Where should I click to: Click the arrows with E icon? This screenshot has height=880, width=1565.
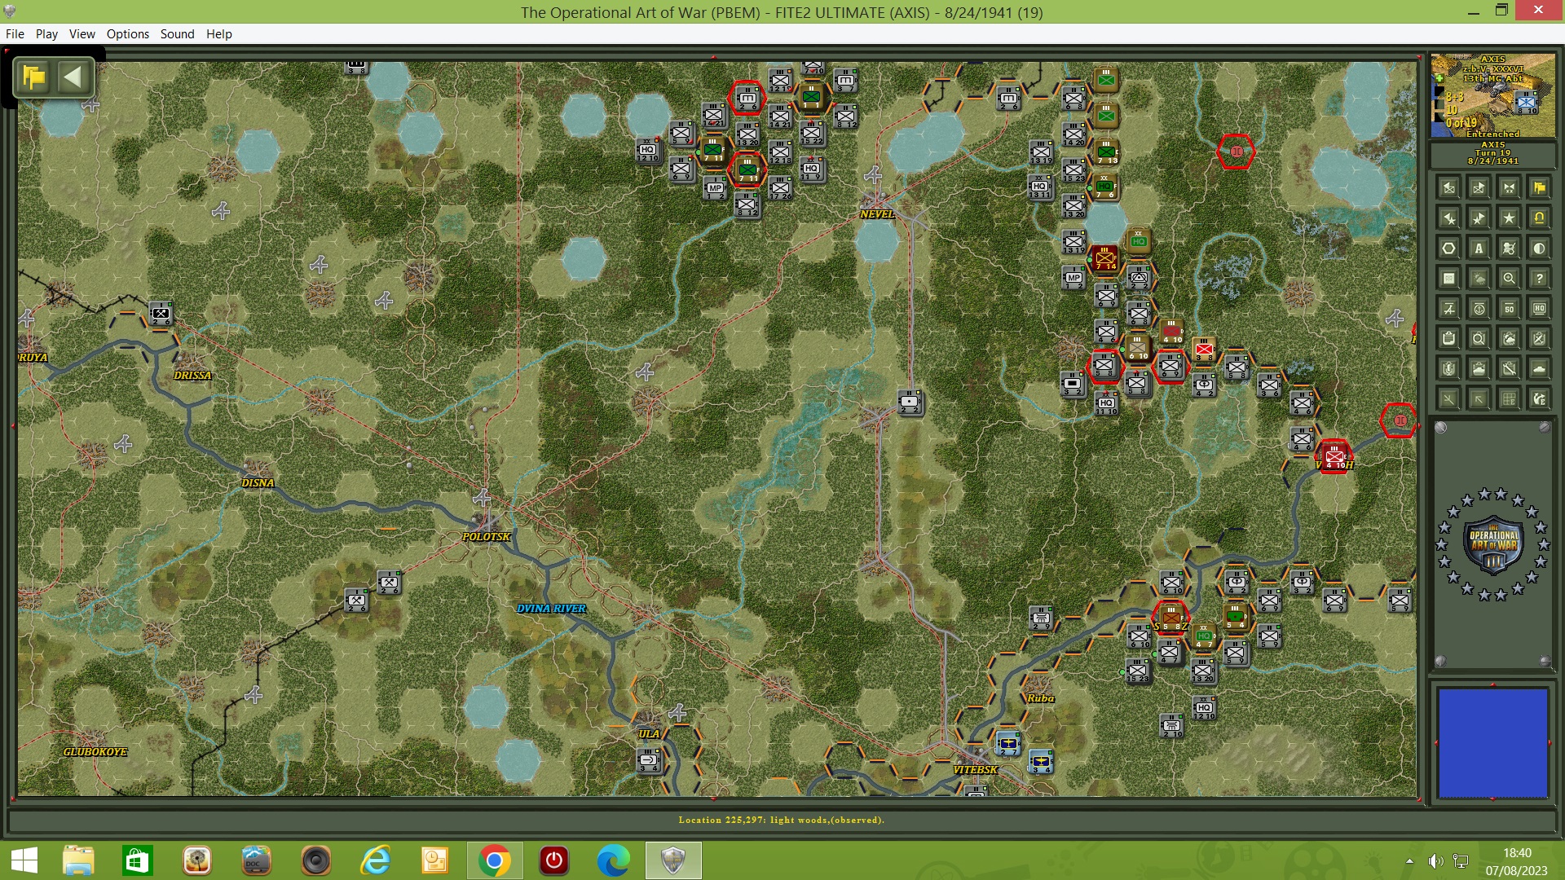coord(1539,398)
